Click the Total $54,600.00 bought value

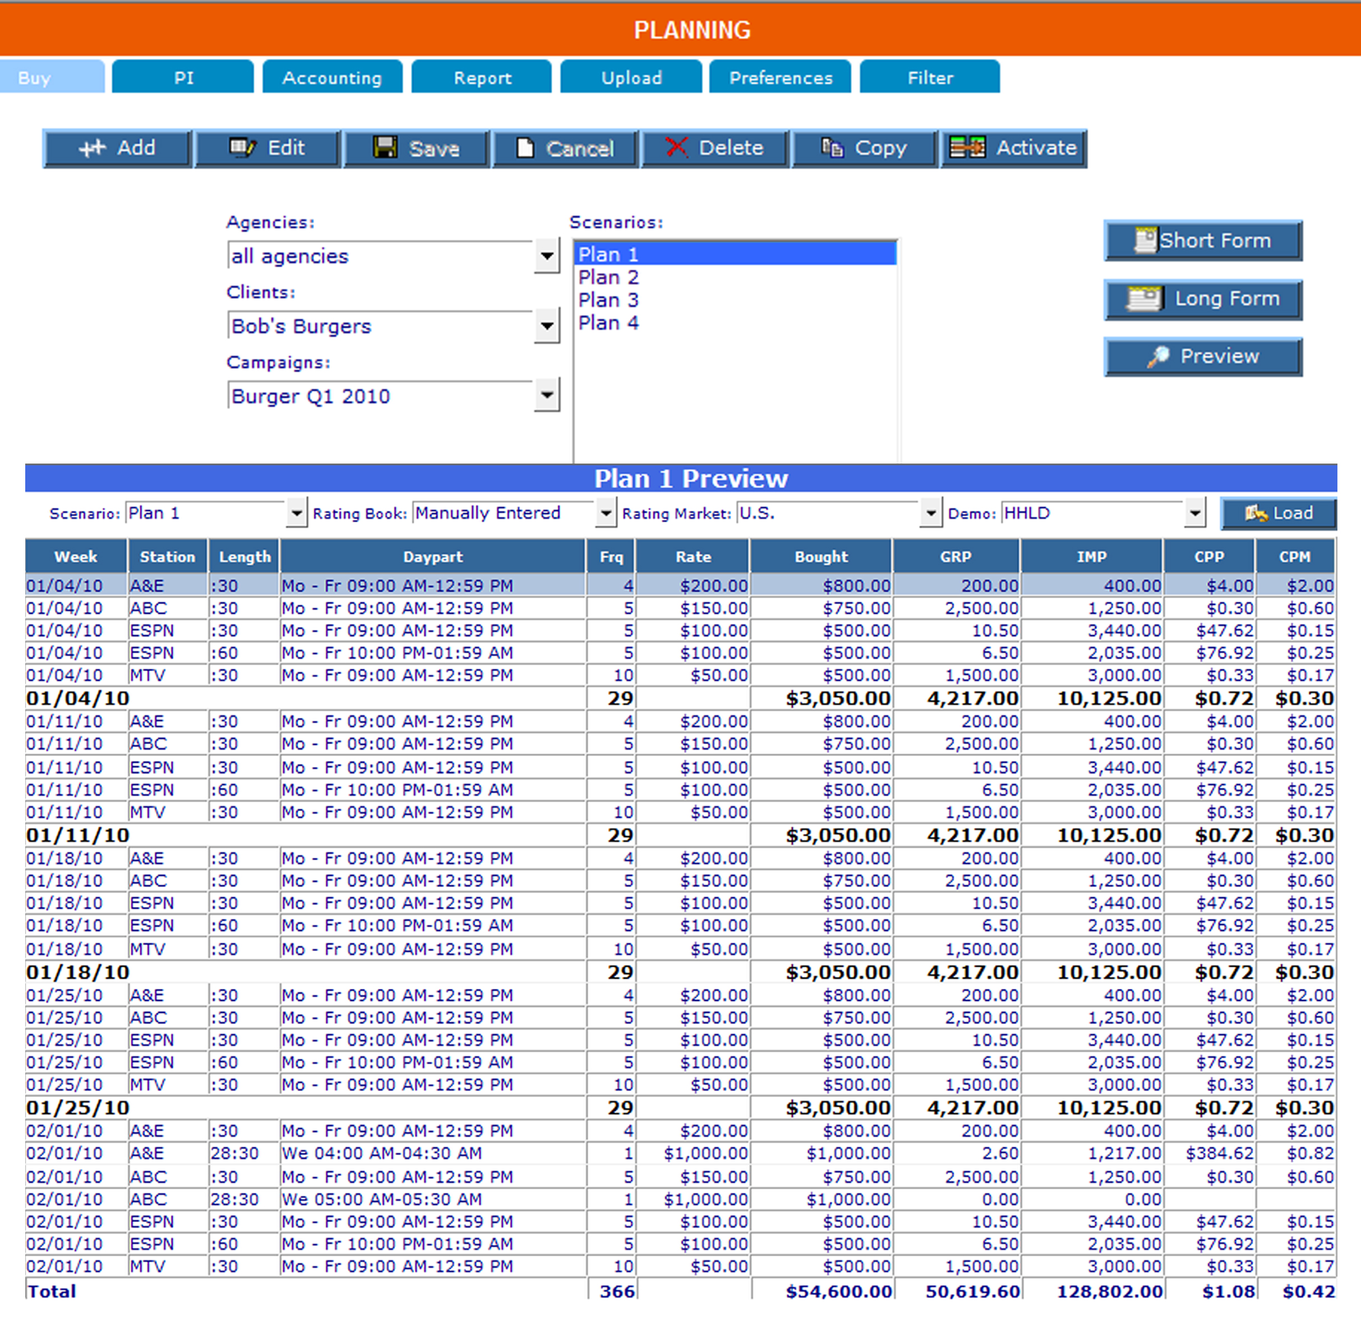[839, 1291]
